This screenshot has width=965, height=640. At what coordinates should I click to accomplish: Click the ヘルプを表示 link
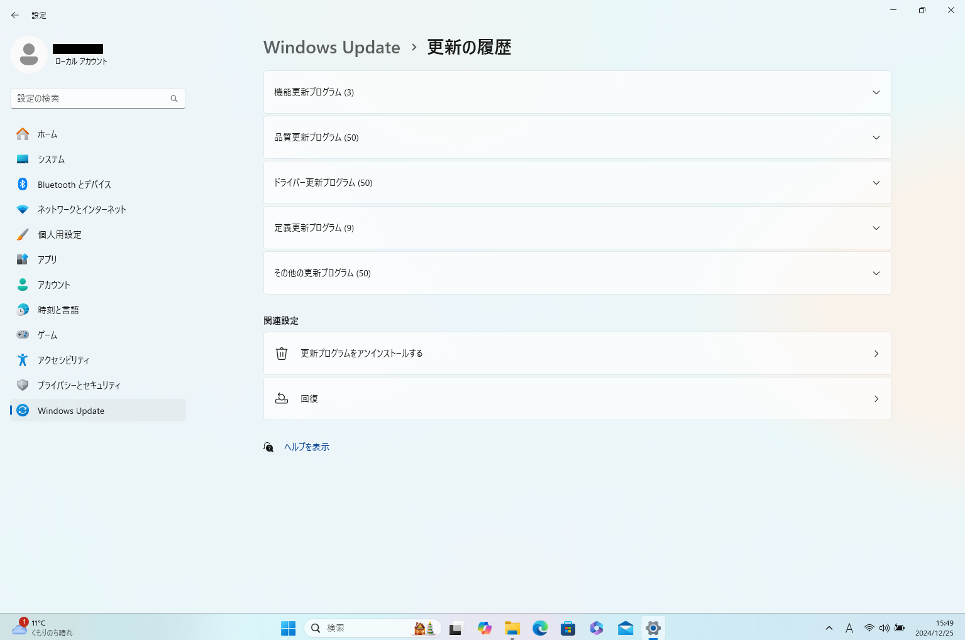[x=307, y=447]
